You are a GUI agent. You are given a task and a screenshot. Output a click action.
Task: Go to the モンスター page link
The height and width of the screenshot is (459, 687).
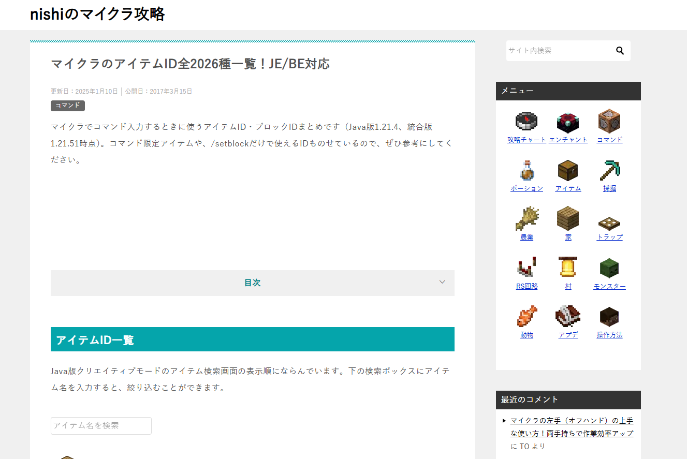(x=609, y=286)
